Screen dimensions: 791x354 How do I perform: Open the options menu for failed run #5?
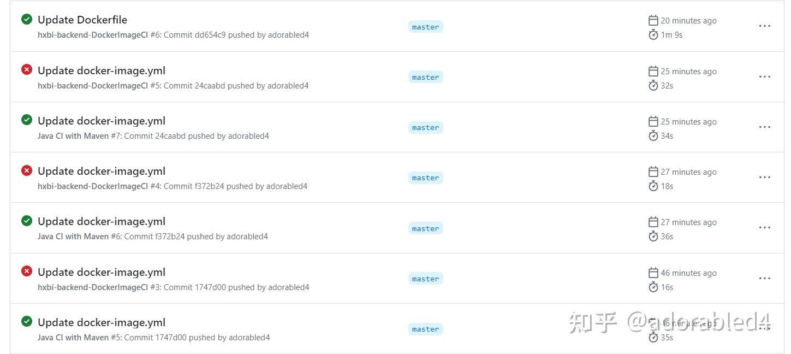pyautogui.click(x=764, y=76)
